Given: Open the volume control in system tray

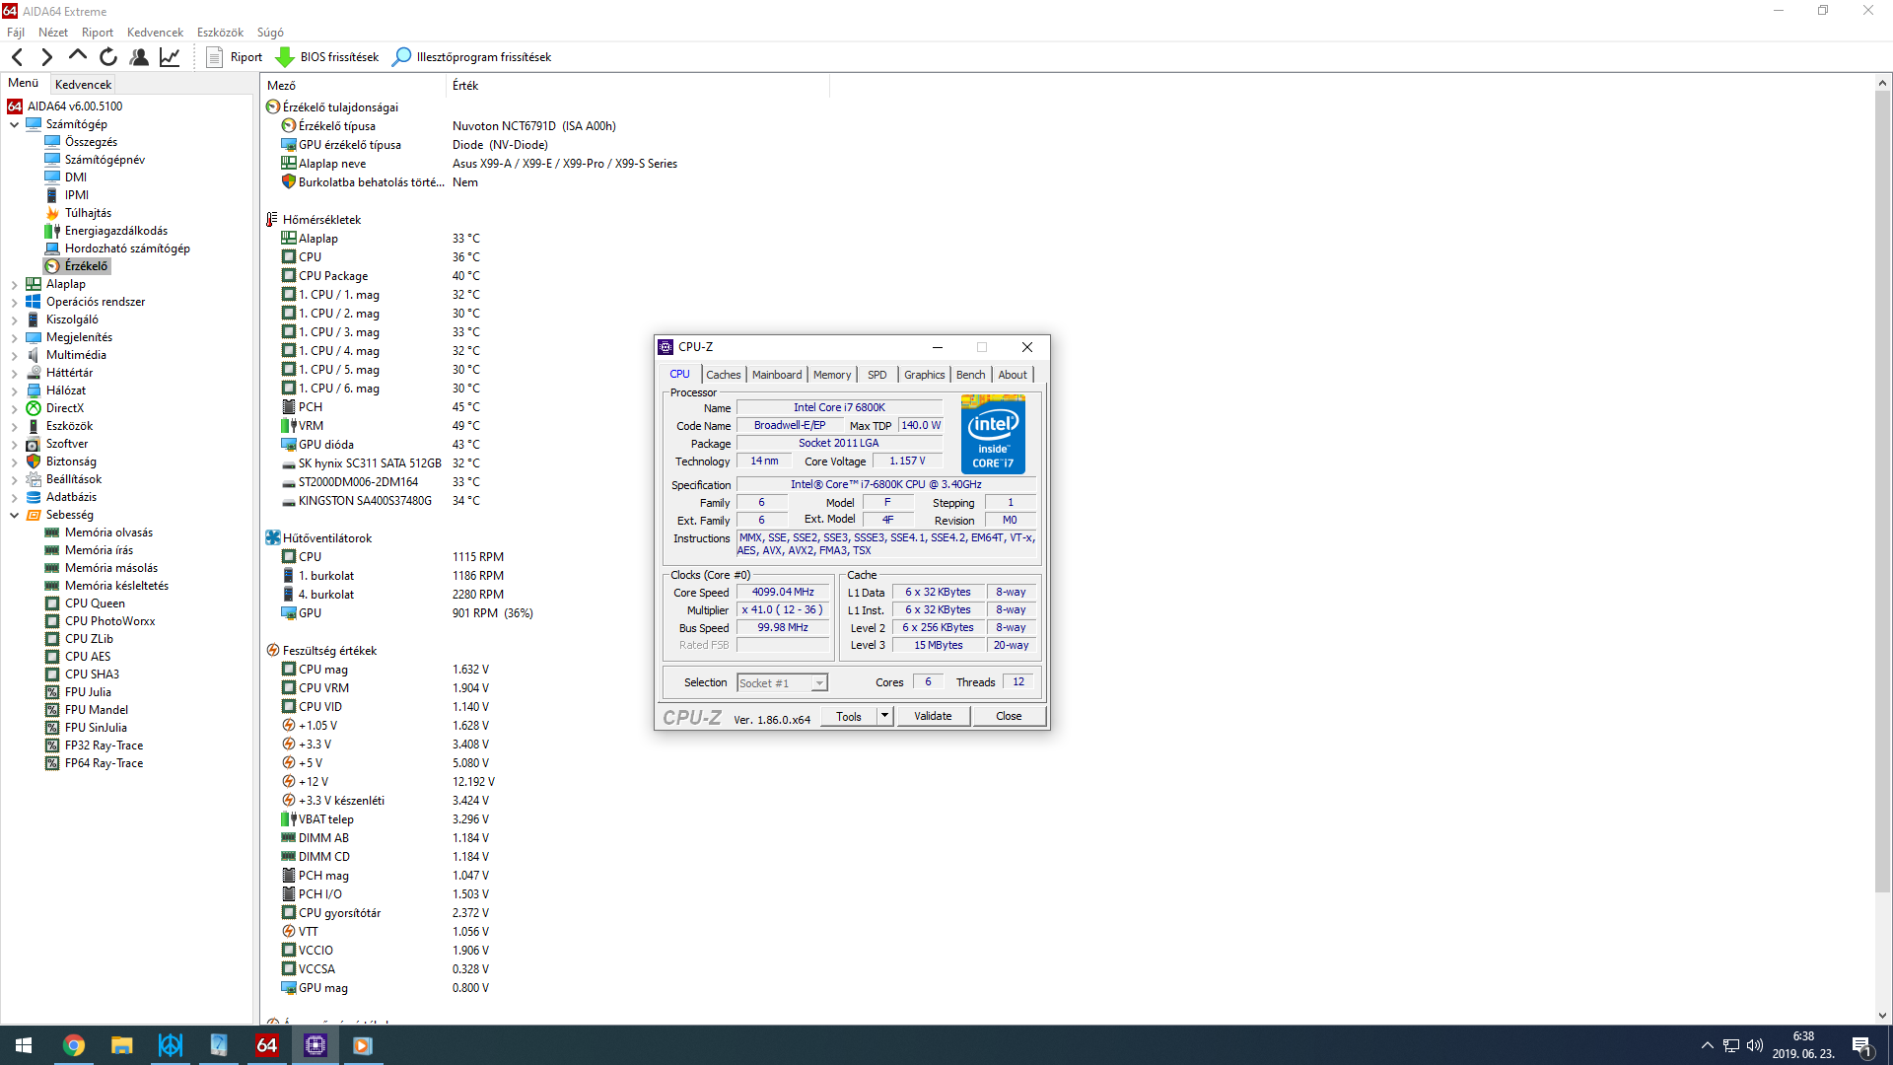Looking at the screenshot, I should tap(1755, 1045).
